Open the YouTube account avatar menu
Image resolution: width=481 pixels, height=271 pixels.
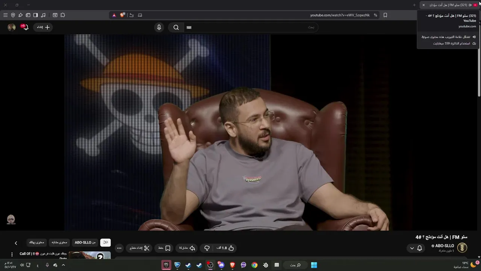[12, 27]
